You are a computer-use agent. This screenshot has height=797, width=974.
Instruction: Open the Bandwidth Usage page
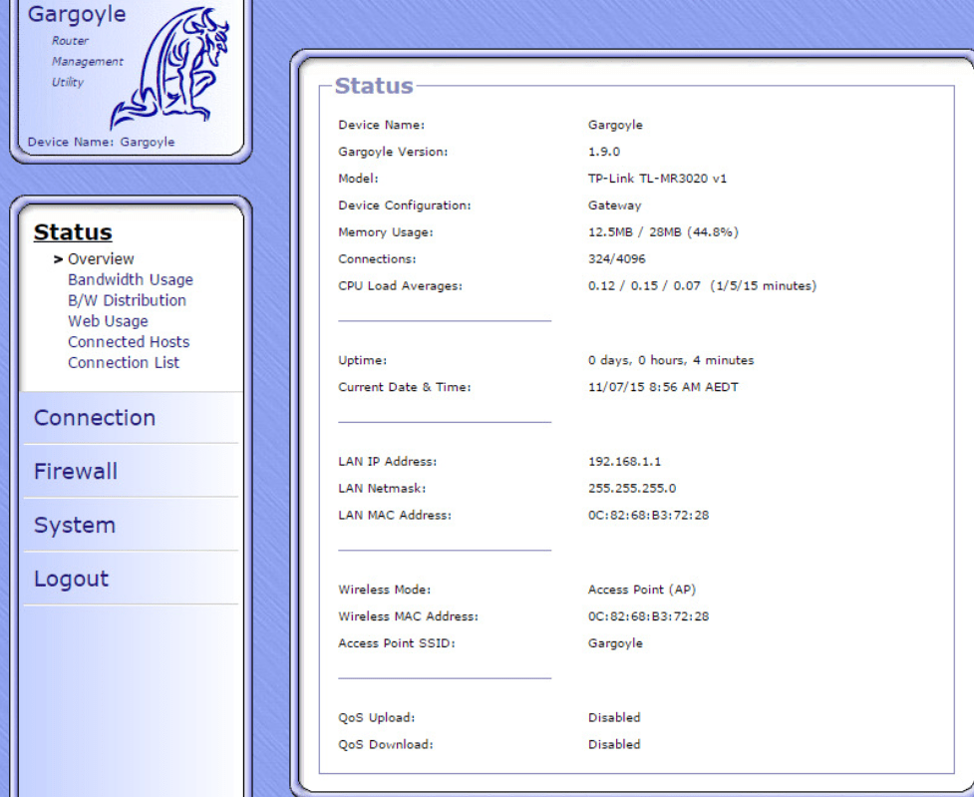(x=131, y=279)
